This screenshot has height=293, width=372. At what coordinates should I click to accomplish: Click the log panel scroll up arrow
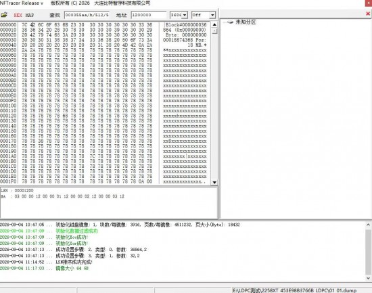[x=368, y=225]
